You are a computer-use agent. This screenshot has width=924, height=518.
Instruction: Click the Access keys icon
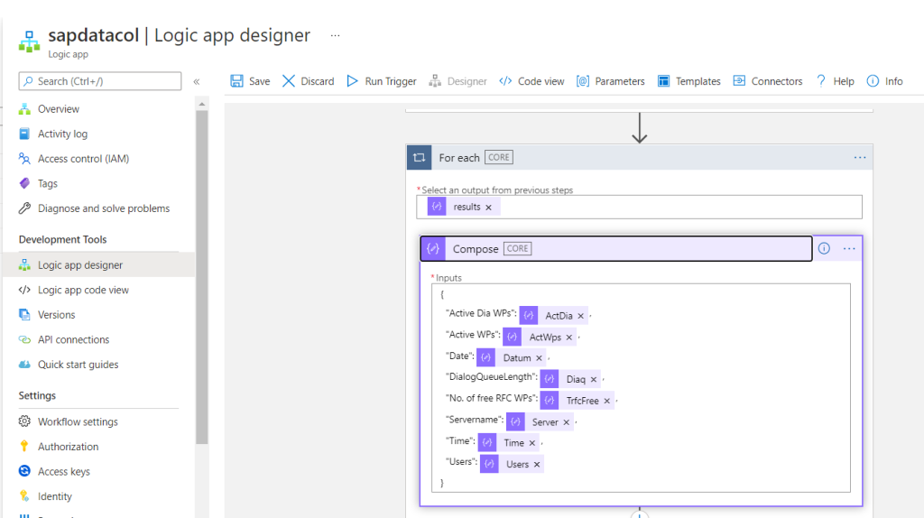[24, 471]
